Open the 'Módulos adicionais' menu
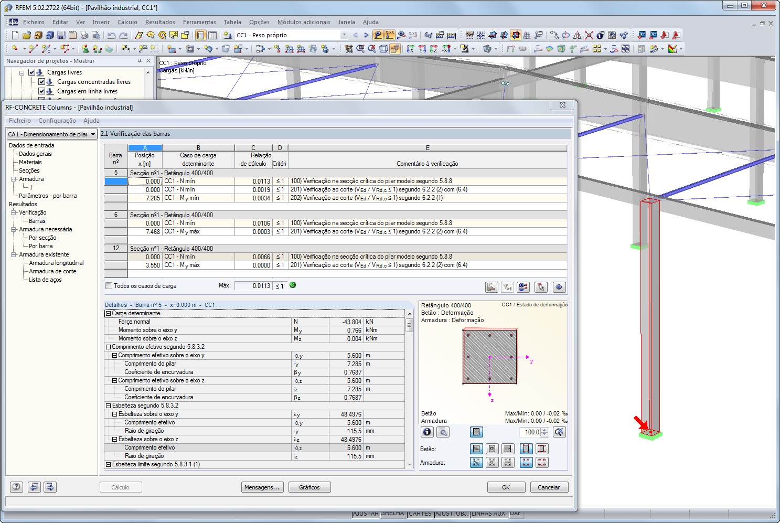The width and height of the screenshot is (780, 523). tap(304, 22)
